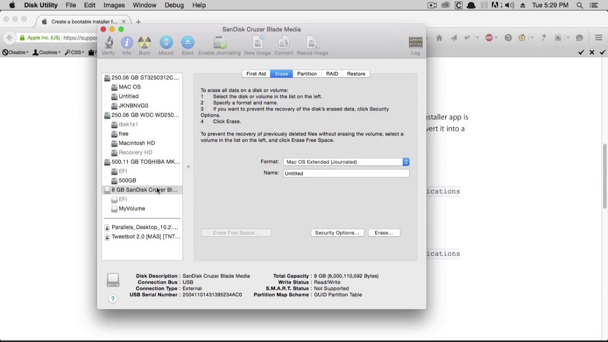Open the Adblock Plus dropdown arrow
This screenshot has width=608, height=342.
[496, 38]
